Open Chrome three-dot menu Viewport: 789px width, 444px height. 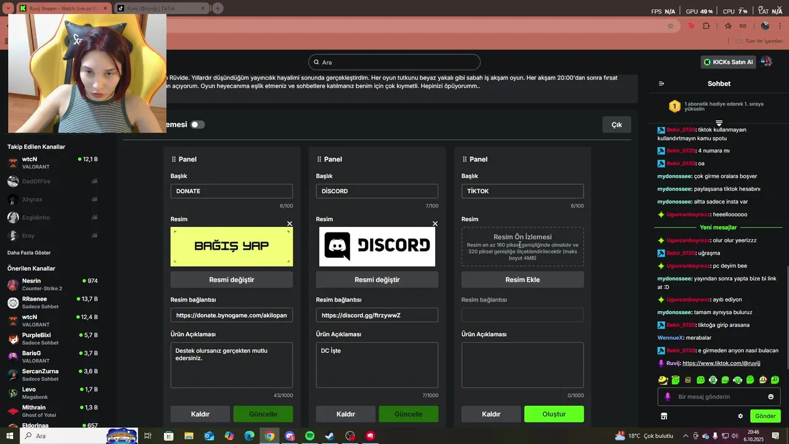780,26
